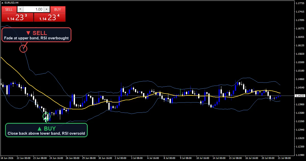
Task: Click the 23 Jun 08:00 time axis label
Action: pos(40,158)
